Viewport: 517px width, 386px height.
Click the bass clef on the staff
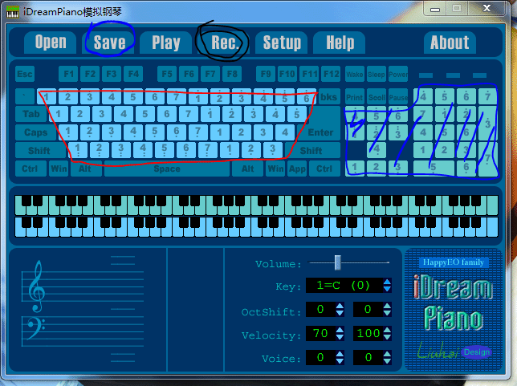pos(35,330)
